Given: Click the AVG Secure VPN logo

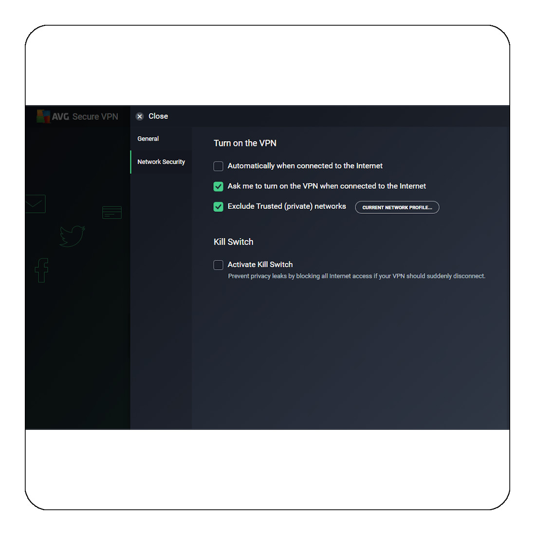Looking at the screenshot, I should click(x=77, y=116).
